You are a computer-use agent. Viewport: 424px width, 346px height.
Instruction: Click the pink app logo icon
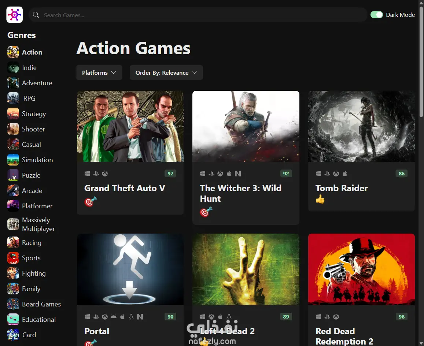[15, 15]
